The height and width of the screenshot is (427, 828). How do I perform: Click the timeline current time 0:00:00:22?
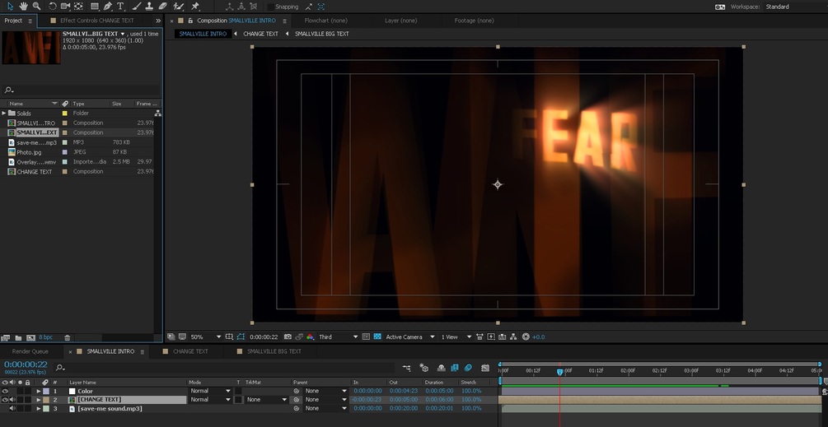[x=26, y=364]
